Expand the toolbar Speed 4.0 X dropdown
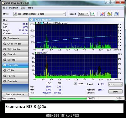Image resolution: width=126 pixels, height=118 pixels. tap(84, 14)
